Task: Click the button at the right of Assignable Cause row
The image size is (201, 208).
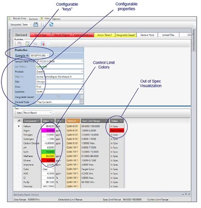Action: point(82,97)
